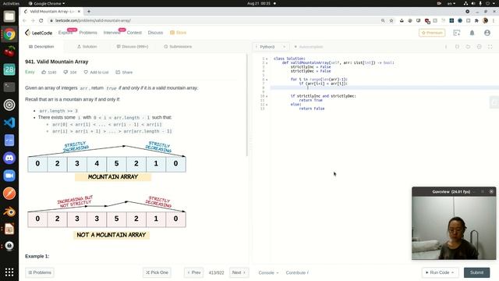This screenshot has height=281, width=499.
Task: Open the Python3 language dropdown
Action: (x=271, y=47)
